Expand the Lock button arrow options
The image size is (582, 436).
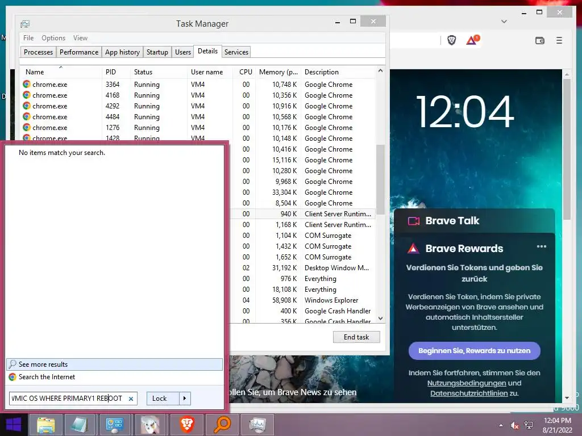point(185,399)
